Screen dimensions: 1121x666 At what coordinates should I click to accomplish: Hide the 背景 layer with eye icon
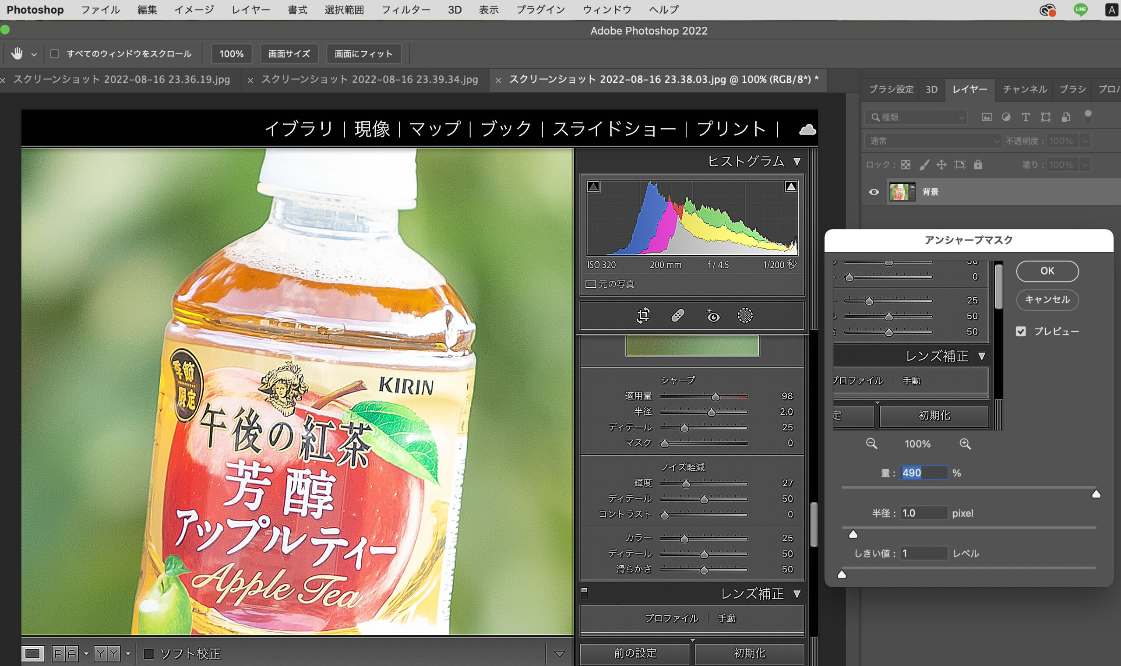pyautogui.click(x=873, y=192)
